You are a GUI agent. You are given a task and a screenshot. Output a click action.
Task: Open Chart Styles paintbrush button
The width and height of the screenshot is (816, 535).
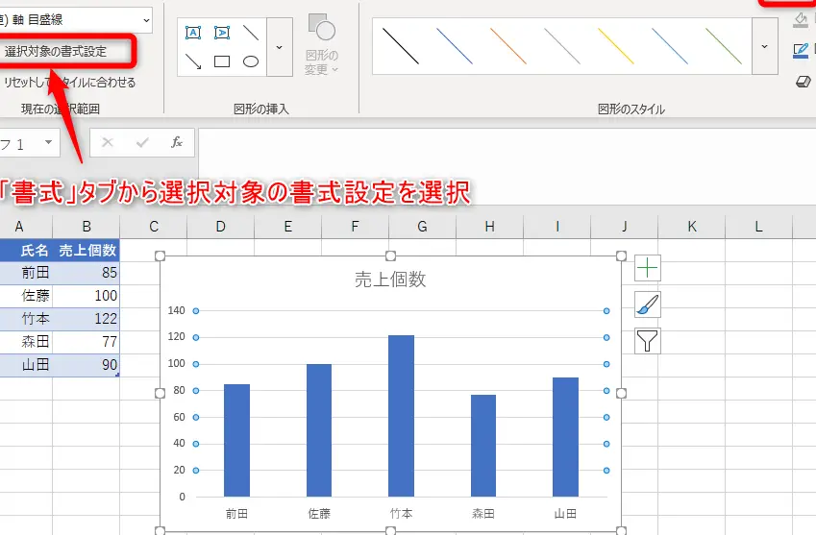pyautogui.click(x=648, y=304)
